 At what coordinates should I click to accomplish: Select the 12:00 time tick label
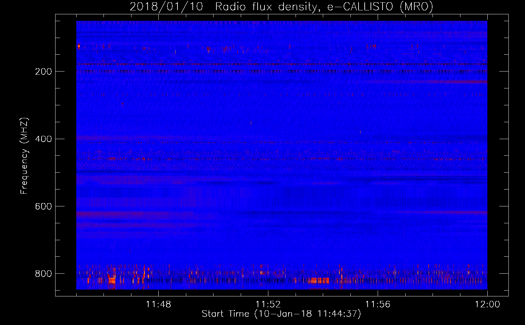[x=487, y=305]
